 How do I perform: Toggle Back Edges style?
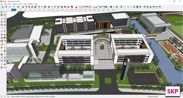[124, 7]
